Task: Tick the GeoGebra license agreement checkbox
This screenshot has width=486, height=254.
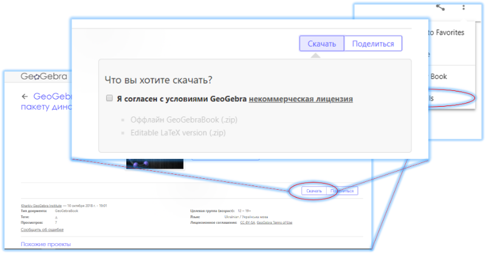Action: coord(109,98)
